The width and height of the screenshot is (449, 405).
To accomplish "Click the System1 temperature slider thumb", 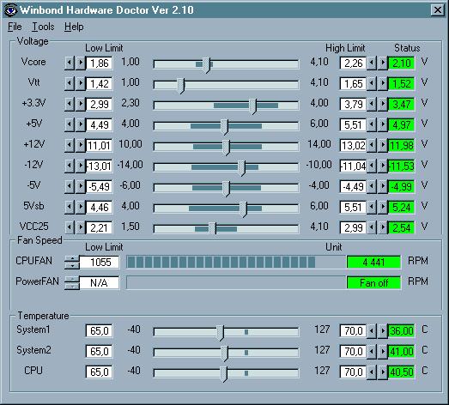I will [220, 333].
